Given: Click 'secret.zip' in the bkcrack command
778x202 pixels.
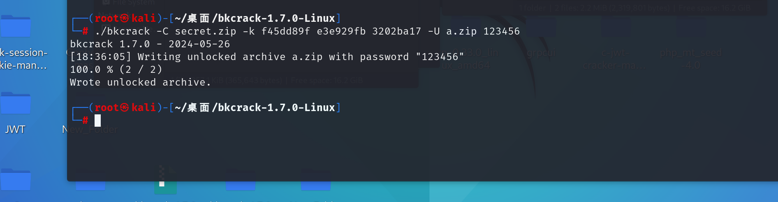Looking at the screenshot, I should click(x=205, y=31).
